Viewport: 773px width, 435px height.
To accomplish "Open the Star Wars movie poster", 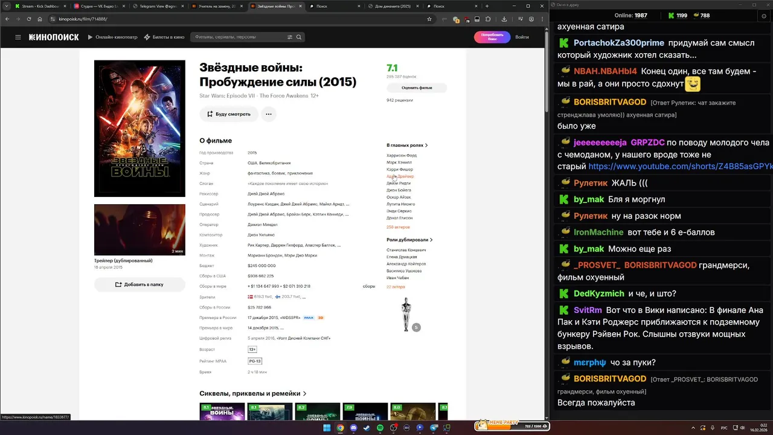I will point(140,129).
